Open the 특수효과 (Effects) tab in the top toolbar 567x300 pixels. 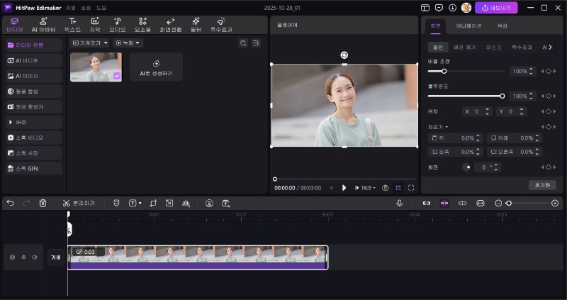[221, 25]
